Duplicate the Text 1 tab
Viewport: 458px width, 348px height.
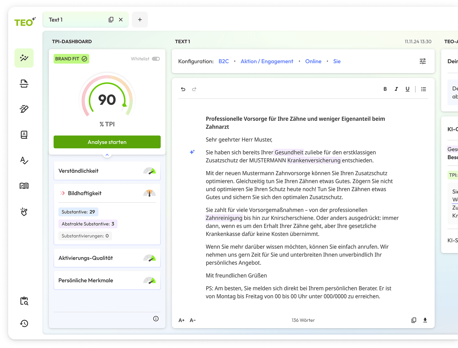tap(111, 20)
